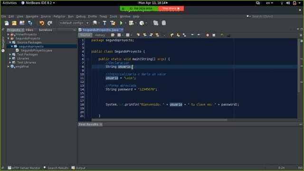This screenshot has height=171, width=304.
Task: Click the Shift Line Right icon
Action: 199,35
